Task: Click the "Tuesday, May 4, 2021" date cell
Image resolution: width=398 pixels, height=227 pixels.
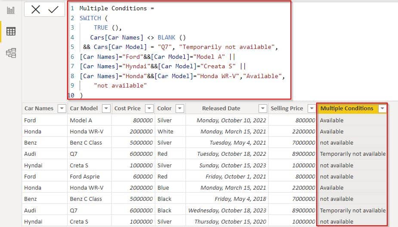Action: click(x=238, y=143)
